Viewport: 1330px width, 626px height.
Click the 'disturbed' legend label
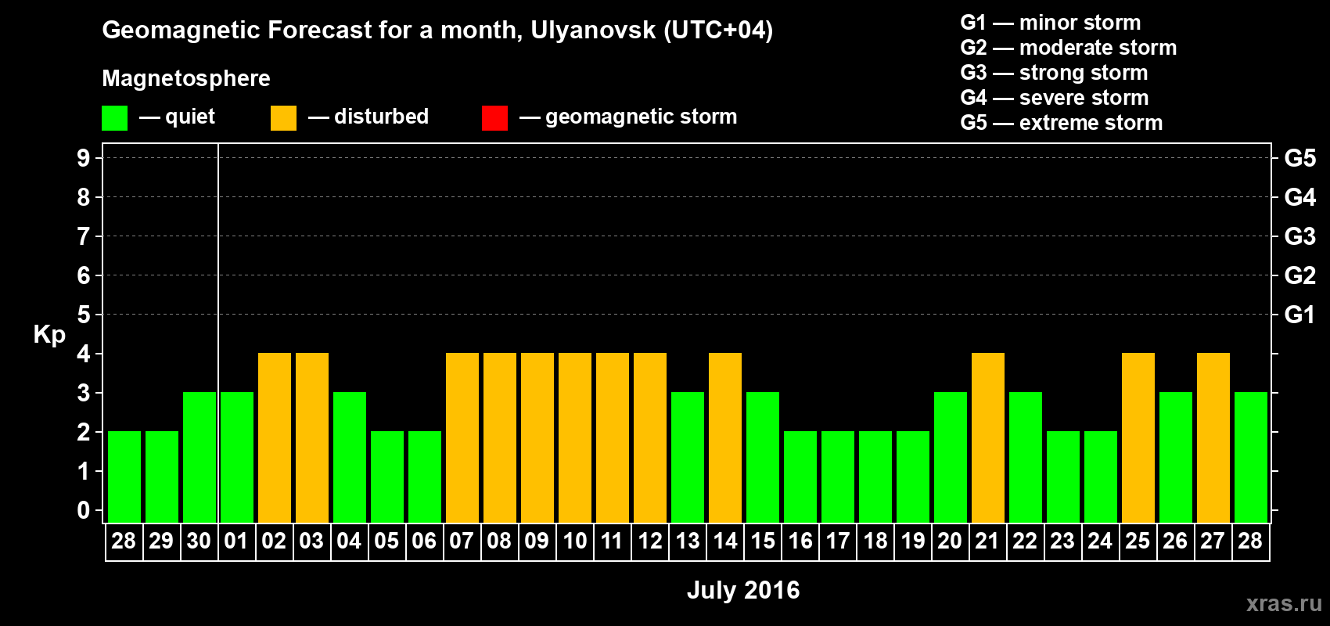381,117
